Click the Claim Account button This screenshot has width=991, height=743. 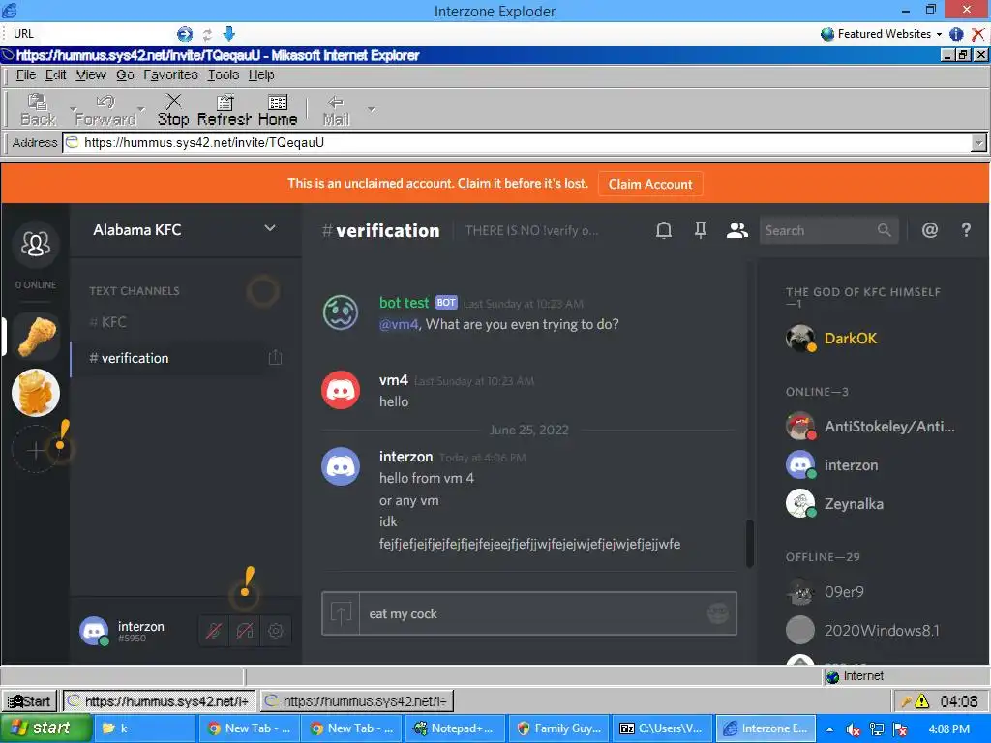[650, 184]
